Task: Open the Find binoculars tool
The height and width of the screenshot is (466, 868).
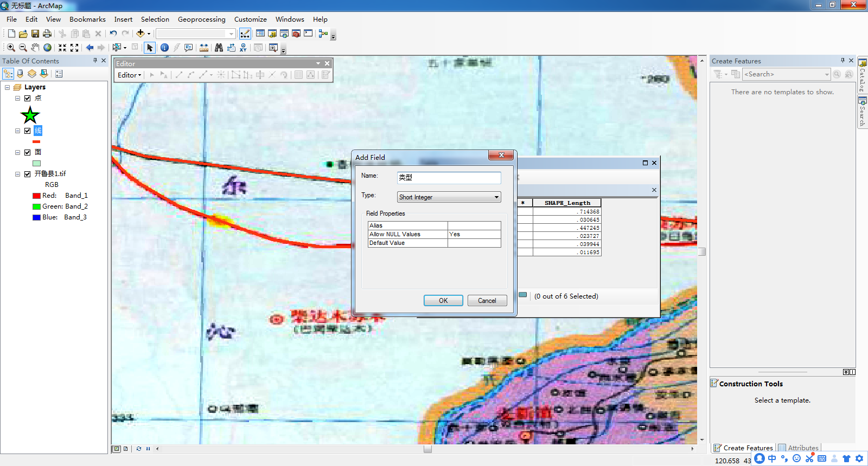Action: pyautogui.click(x=219, y=48)
